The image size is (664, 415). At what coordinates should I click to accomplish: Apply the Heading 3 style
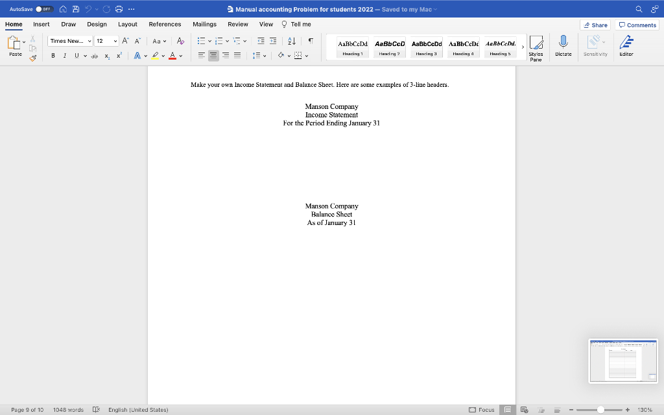pyautogui.click(x=427, y=47)
